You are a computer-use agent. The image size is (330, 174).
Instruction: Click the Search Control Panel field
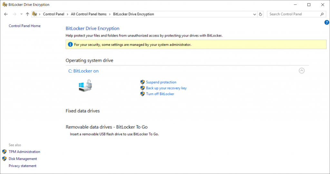coord(294,14)
